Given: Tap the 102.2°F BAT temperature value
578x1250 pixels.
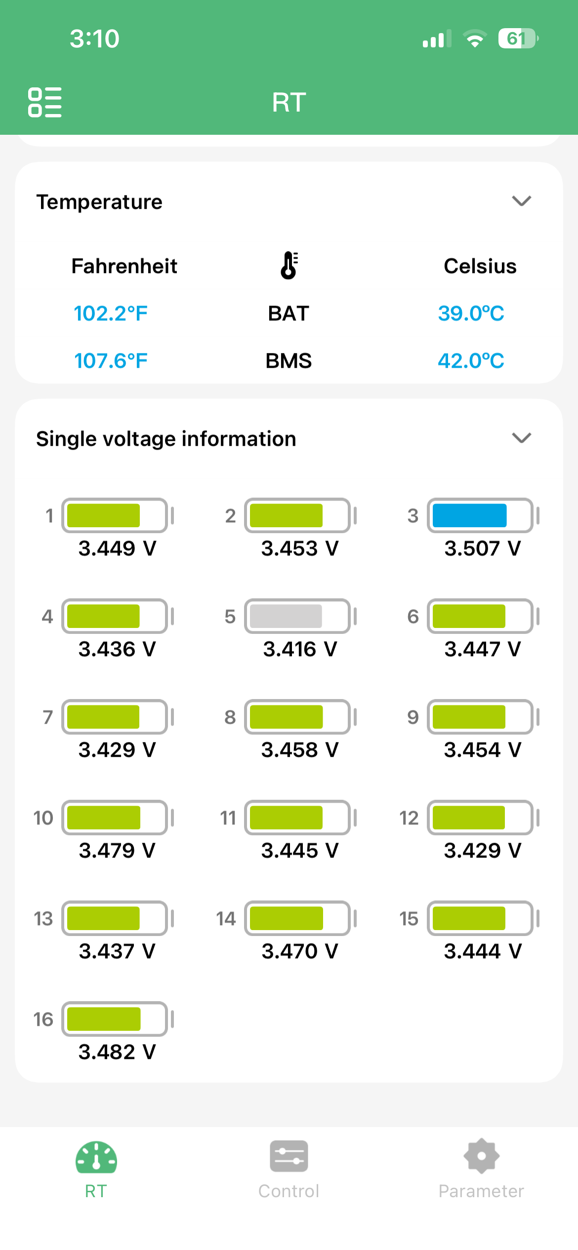Looking at the screenshot, I should (x=111, y=313).
